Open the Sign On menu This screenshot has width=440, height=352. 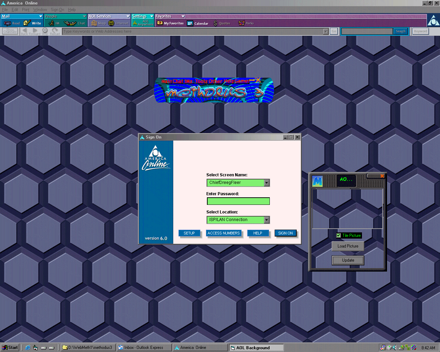pos(57,10)
